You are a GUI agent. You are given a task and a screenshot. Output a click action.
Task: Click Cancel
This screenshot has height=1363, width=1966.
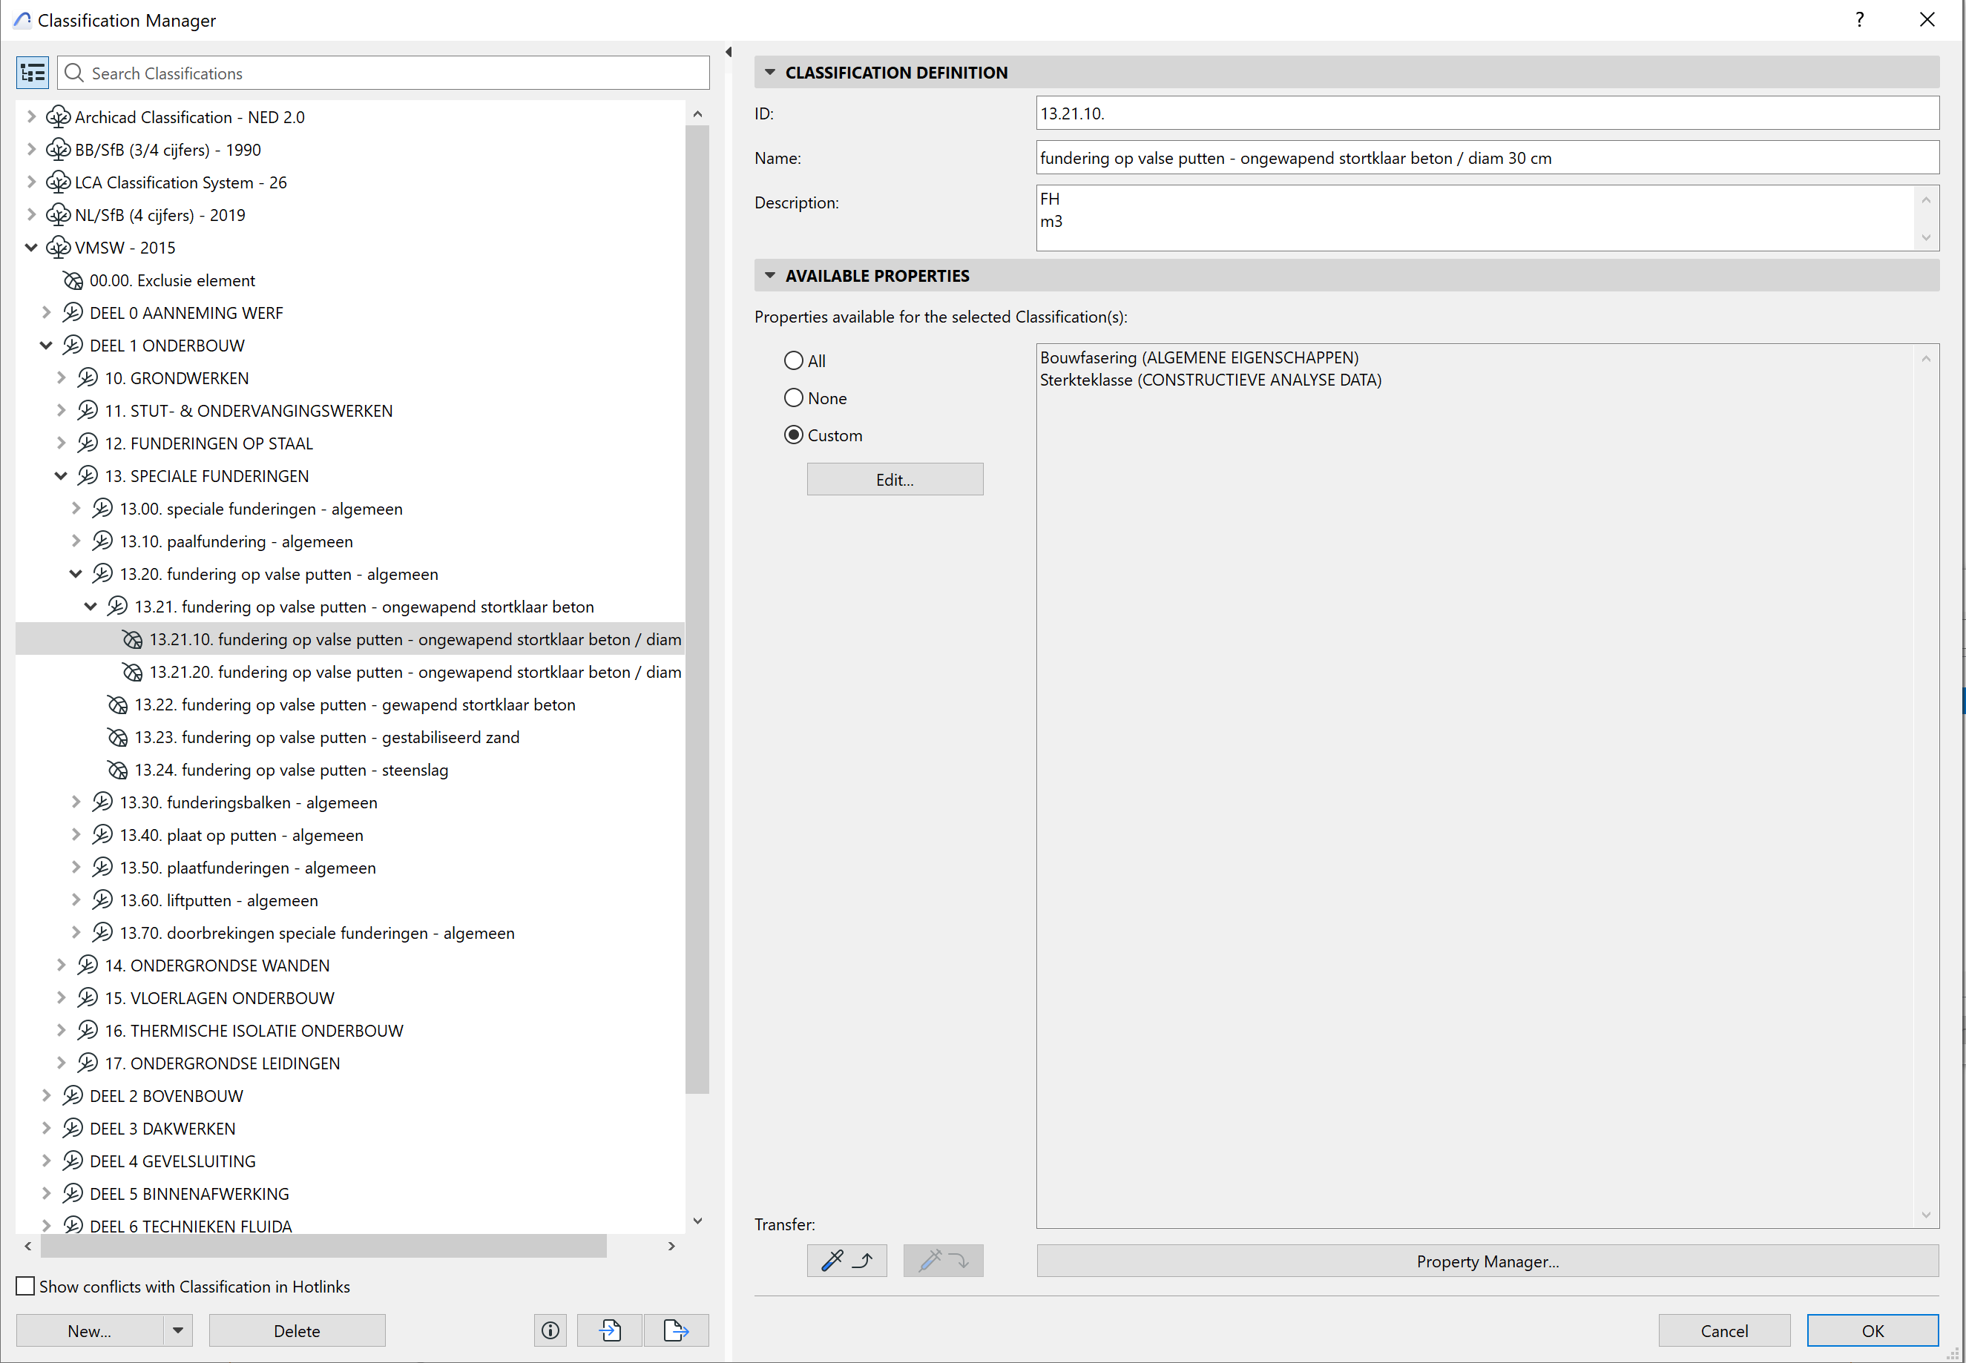tap(1724, 1330)
